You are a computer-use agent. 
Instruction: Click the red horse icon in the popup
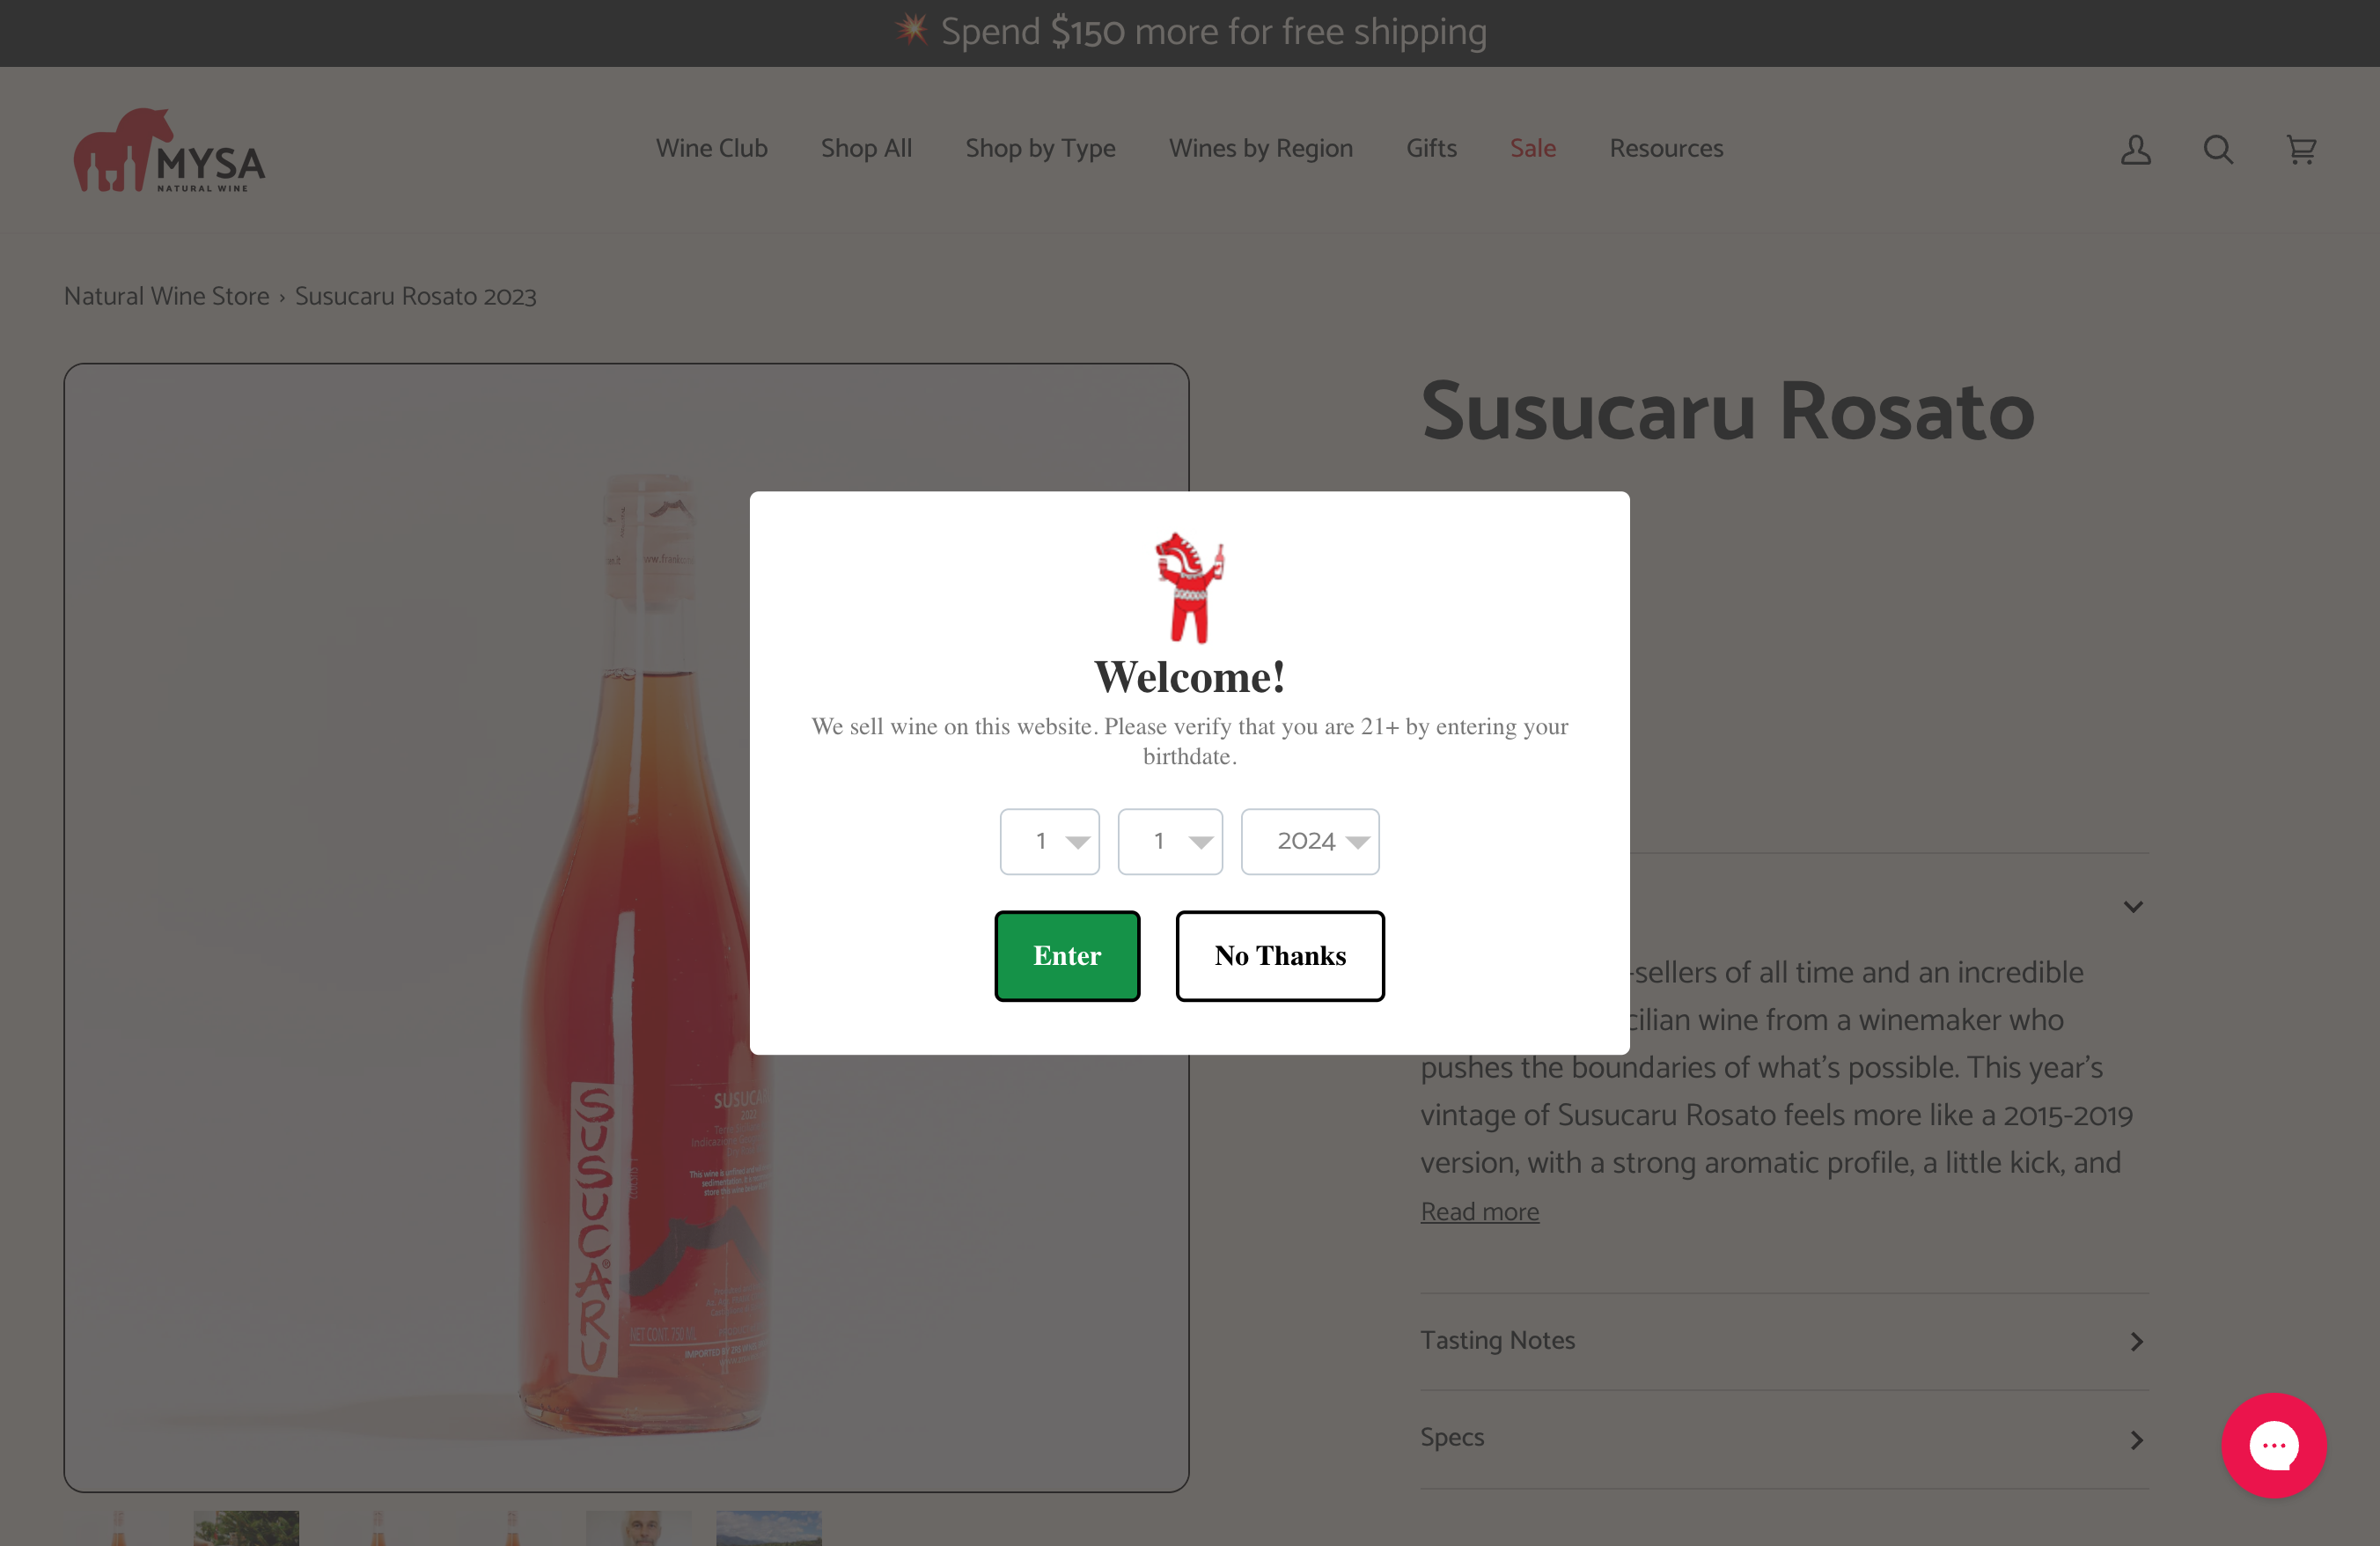coord(1190,587)
